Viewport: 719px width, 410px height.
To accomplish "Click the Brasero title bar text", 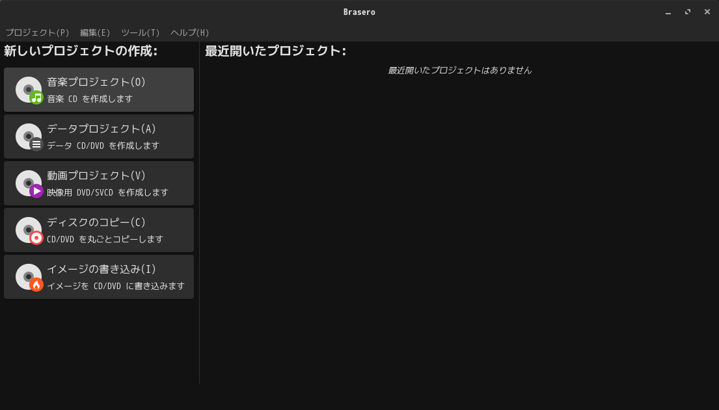I will pos(359,12).
